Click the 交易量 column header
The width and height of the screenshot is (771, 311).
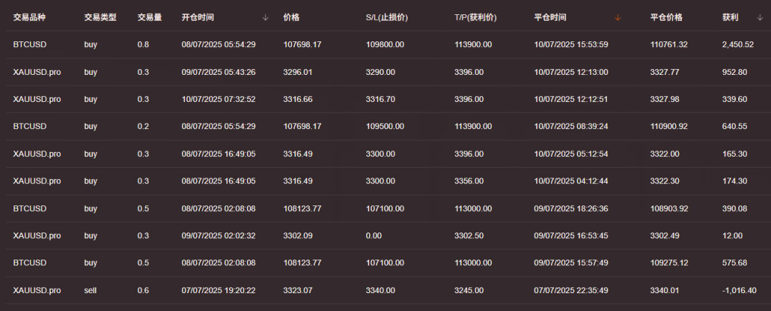149,17
